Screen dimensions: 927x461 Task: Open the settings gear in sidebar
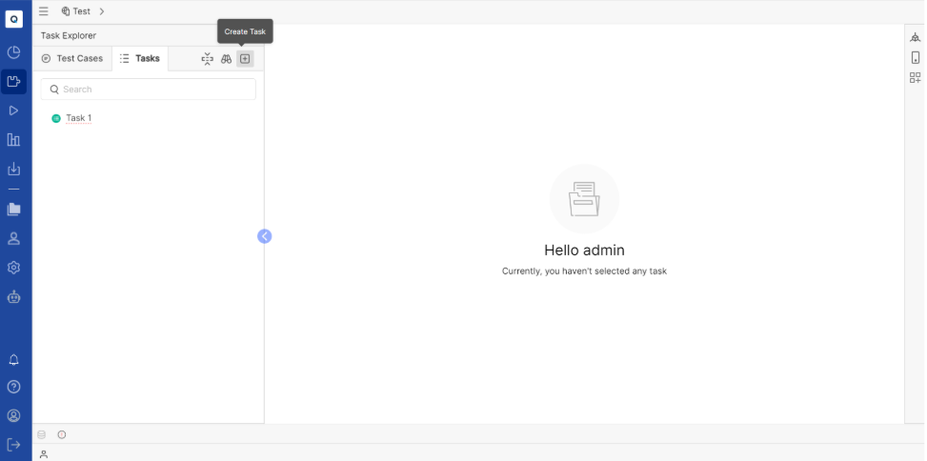coord(14,268)
